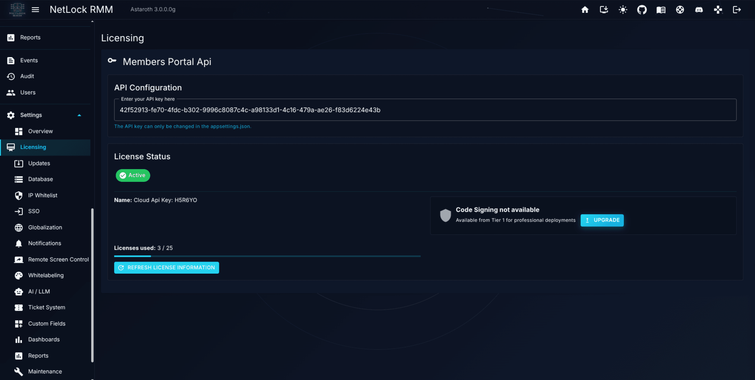Click the appsettings.json hint text
The image size is (755, 380).
click(183, 126)
